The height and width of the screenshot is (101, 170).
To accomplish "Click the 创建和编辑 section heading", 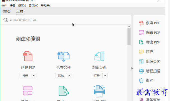I will pyautogui.click(x=28, y=39).
